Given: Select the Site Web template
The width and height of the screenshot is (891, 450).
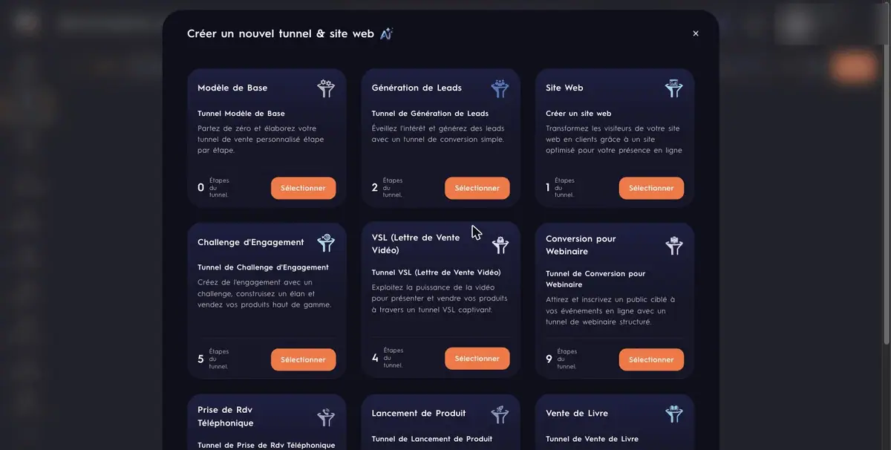Looking at the screenshot, I should tap(651, 188).
